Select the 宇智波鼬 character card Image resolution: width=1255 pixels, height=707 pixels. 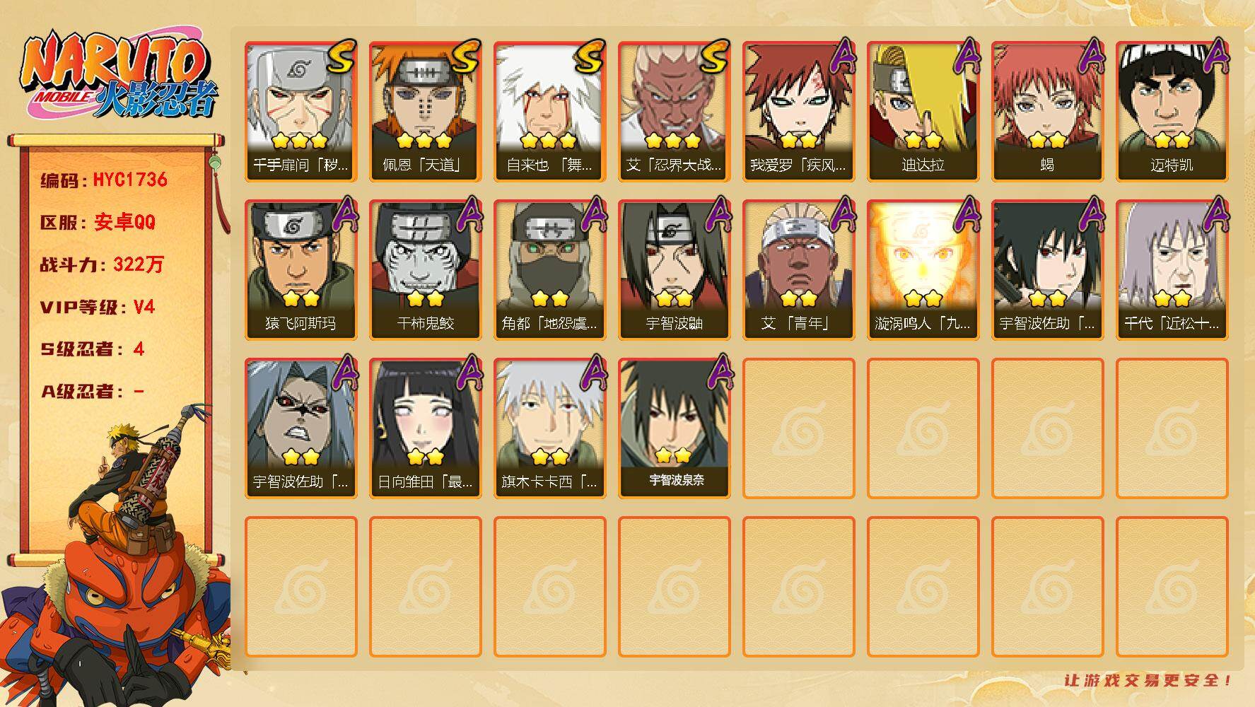(x=674, y=270)
